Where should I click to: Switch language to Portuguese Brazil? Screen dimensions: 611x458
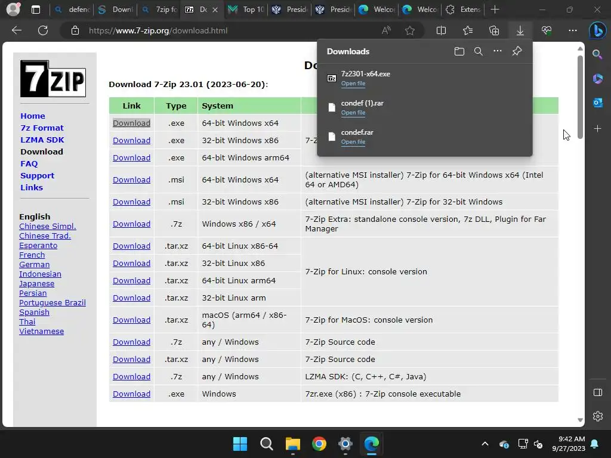(x=53, y=302)
